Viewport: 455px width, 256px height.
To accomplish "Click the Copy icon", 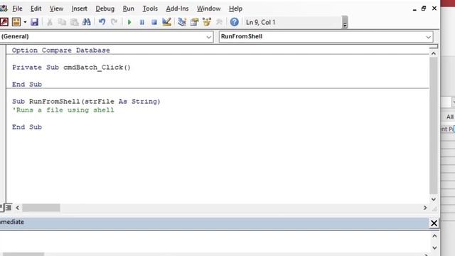I will pos(62,22).
